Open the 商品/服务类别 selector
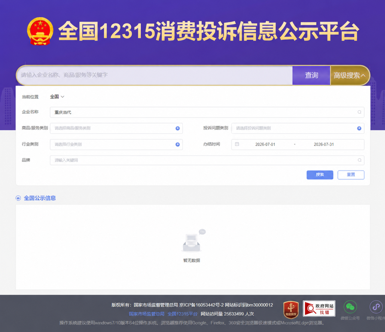 click(x=116, y=128)
